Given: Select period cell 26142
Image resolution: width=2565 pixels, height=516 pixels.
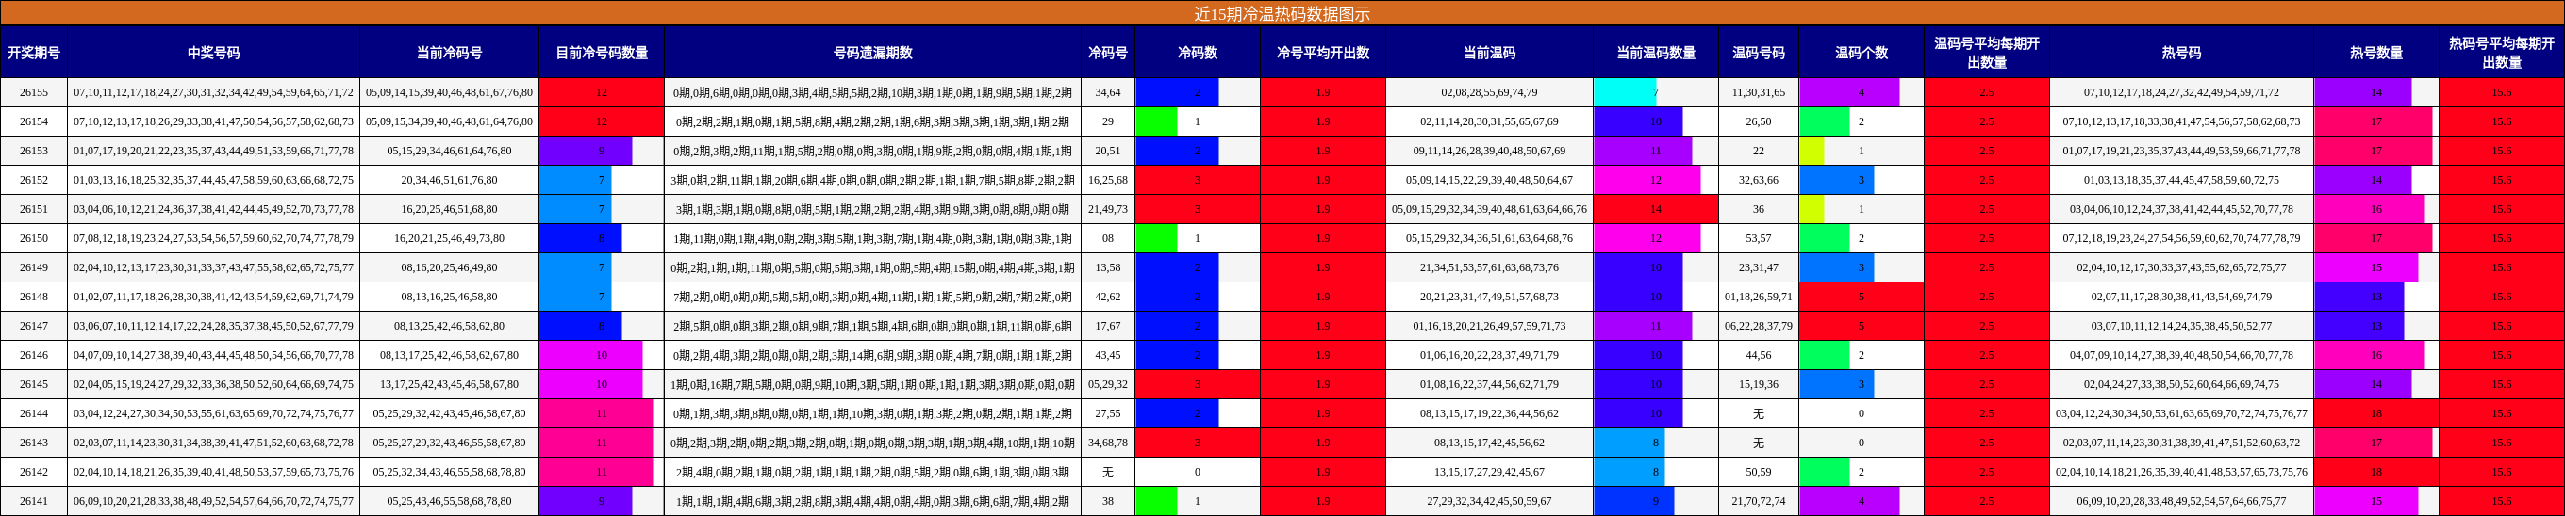Looking at the screenshot, I should 34,471.
